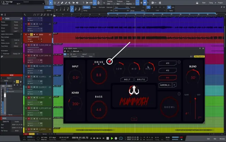This screenshot has width=226, height=142.
Task: Click the BASS 4.6 knob in Mammoth
Action: 99,109
